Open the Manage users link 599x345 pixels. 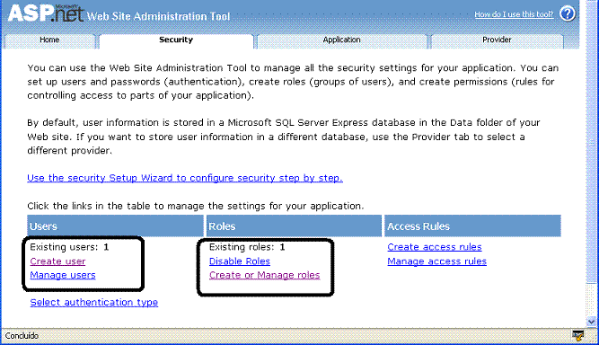pos(63,275)
